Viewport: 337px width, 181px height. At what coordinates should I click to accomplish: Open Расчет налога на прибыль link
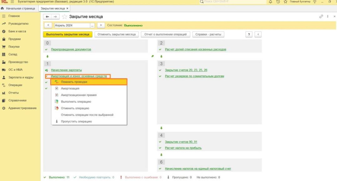point(183,148)
